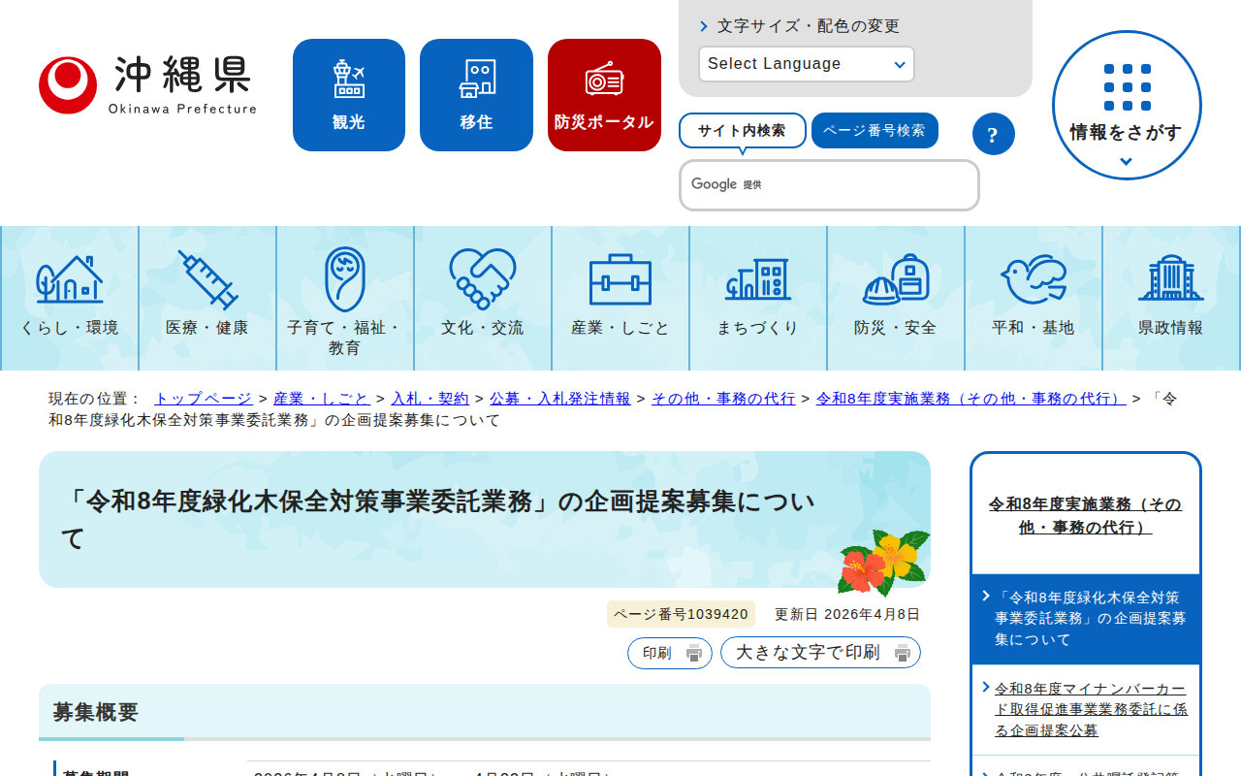Viewport: 1241px width, 776px height.
Task: Click the printer icon beside 大きな文字で印刷
Action: 903,653
